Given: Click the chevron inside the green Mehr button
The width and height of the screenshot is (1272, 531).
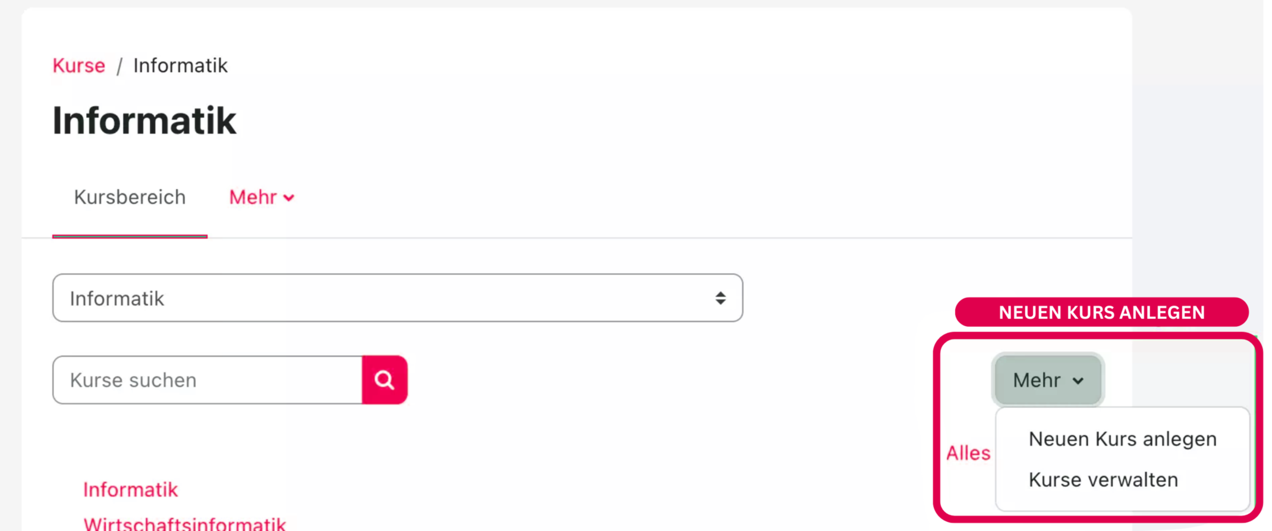Looking at the screenshot, I should tap(1078, 381).
